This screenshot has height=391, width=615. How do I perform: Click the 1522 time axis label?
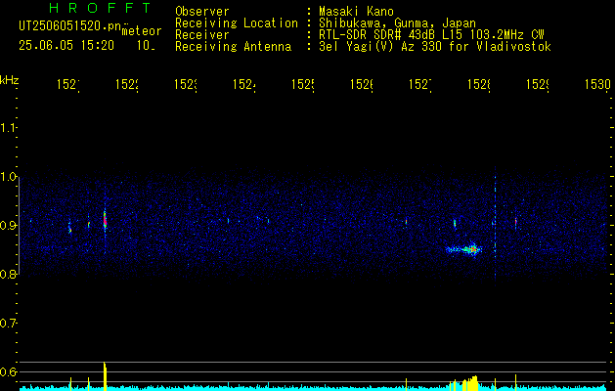tap(127, 85)
